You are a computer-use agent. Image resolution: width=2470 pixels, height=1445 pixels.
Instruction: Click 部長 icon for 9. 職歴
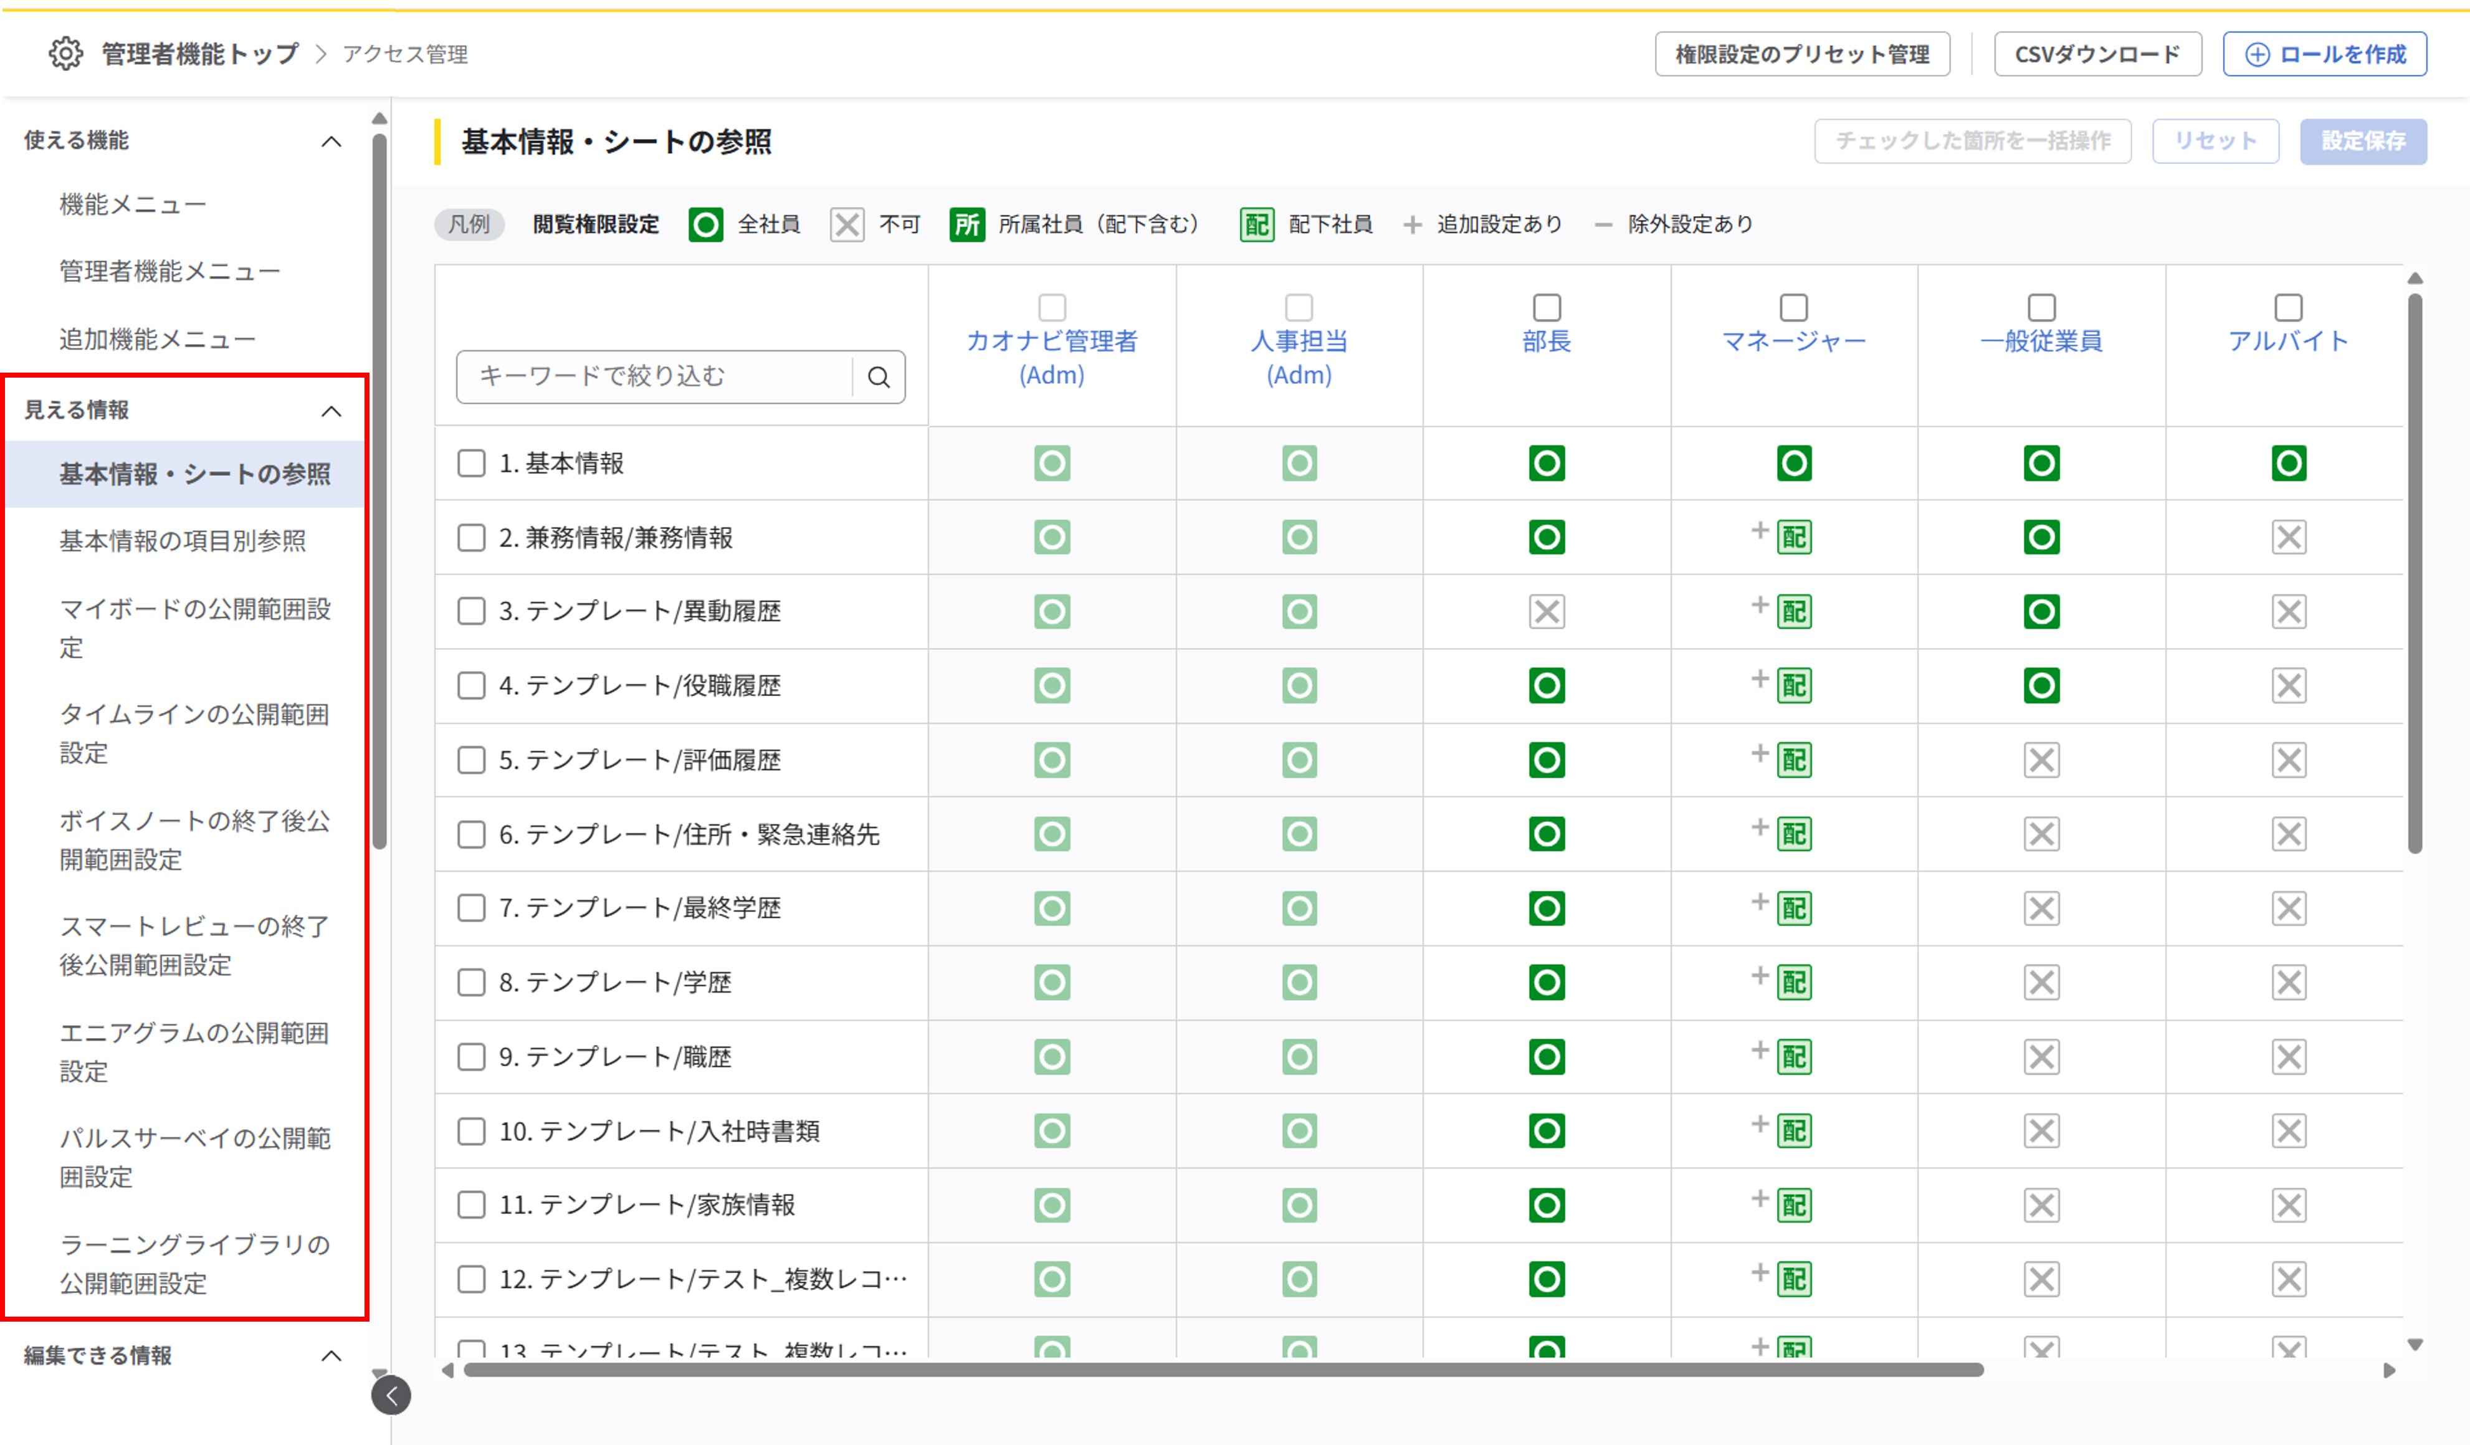coord(1547,1057)
